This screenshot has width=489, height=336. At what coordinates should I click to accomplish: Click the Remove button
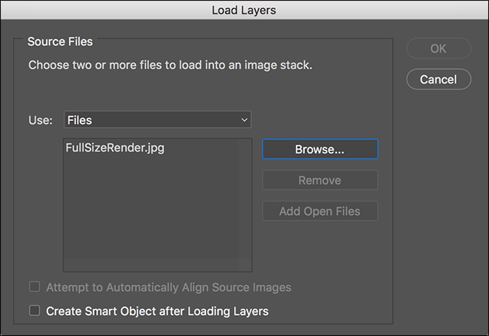click(320, 180)
